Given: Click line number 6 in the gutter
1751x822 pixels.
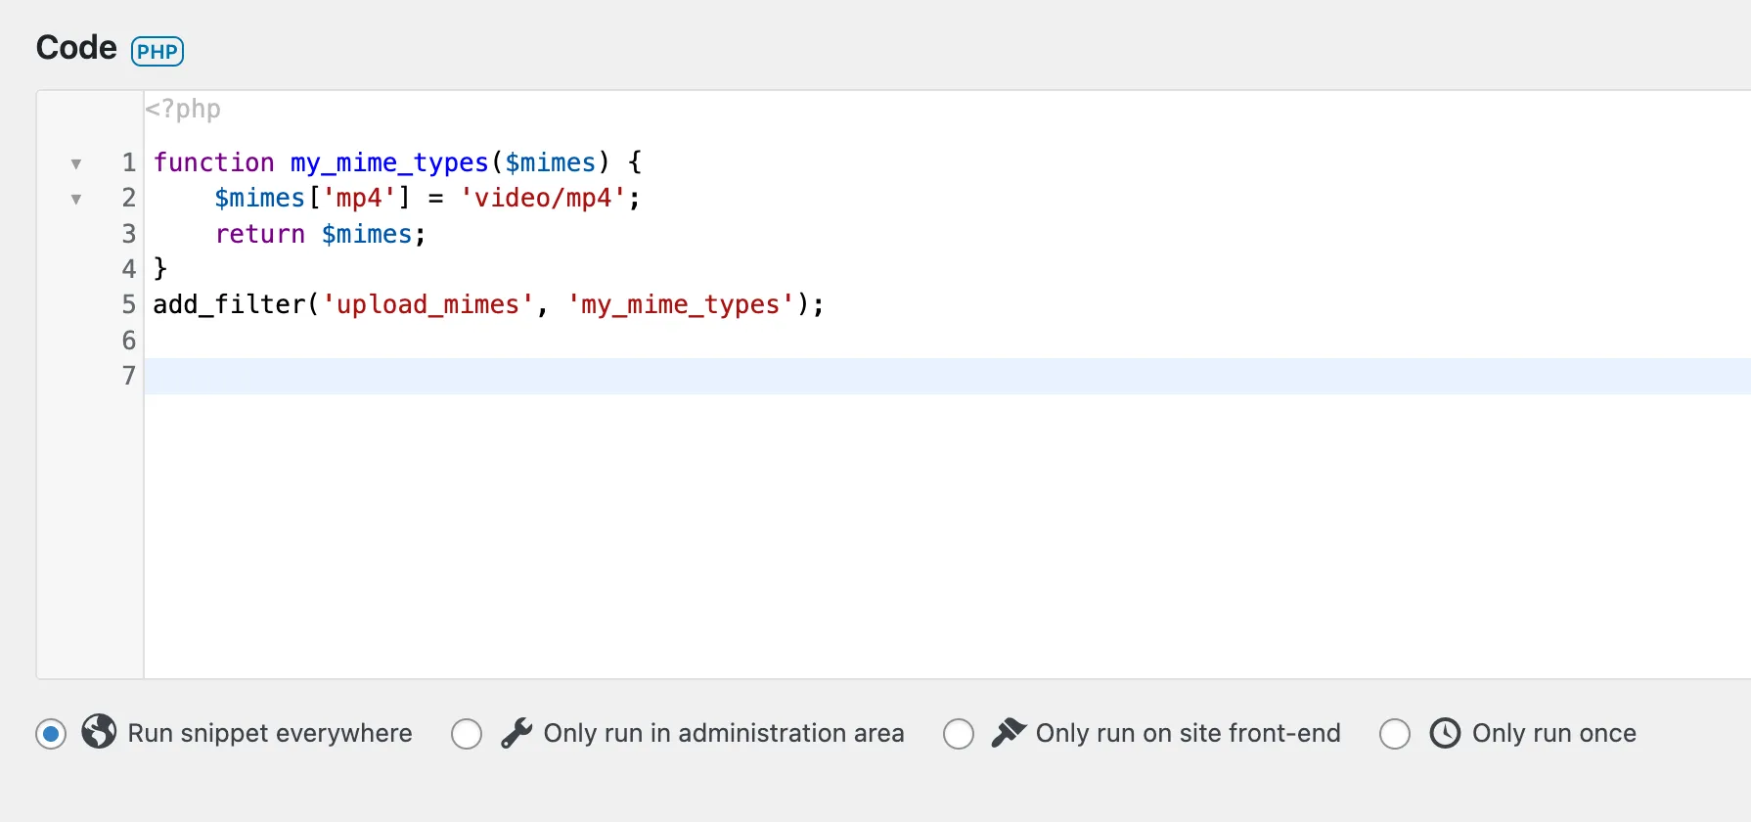Looking at the screenshot, I should [x=128, y=341].
